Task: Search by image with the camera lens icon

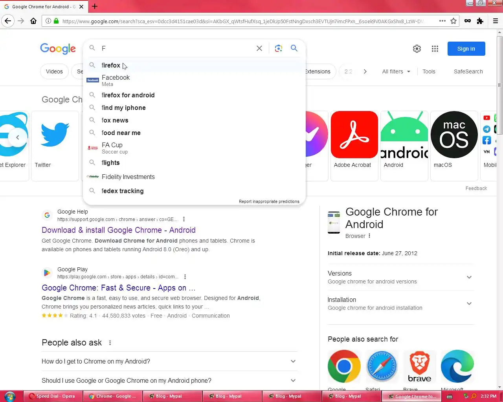Action: pyautogui.click(x=279, y=48)
